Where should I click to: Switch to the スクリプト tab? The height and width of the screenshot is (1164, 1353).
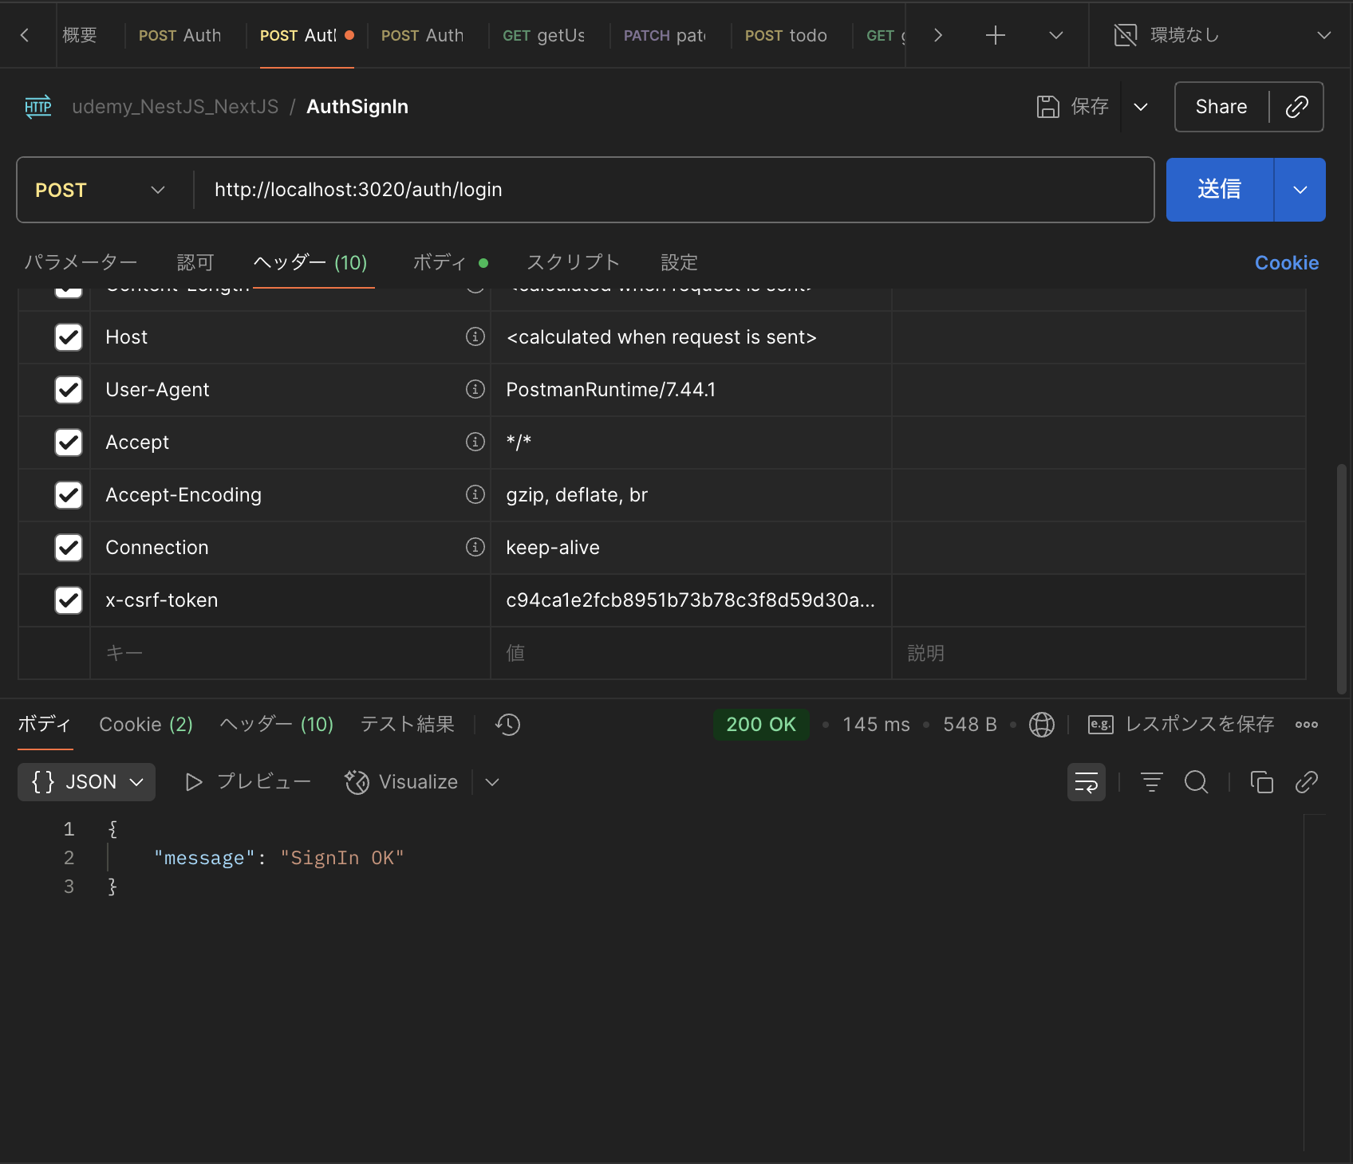pyautogui.click(x=574, y=262)
